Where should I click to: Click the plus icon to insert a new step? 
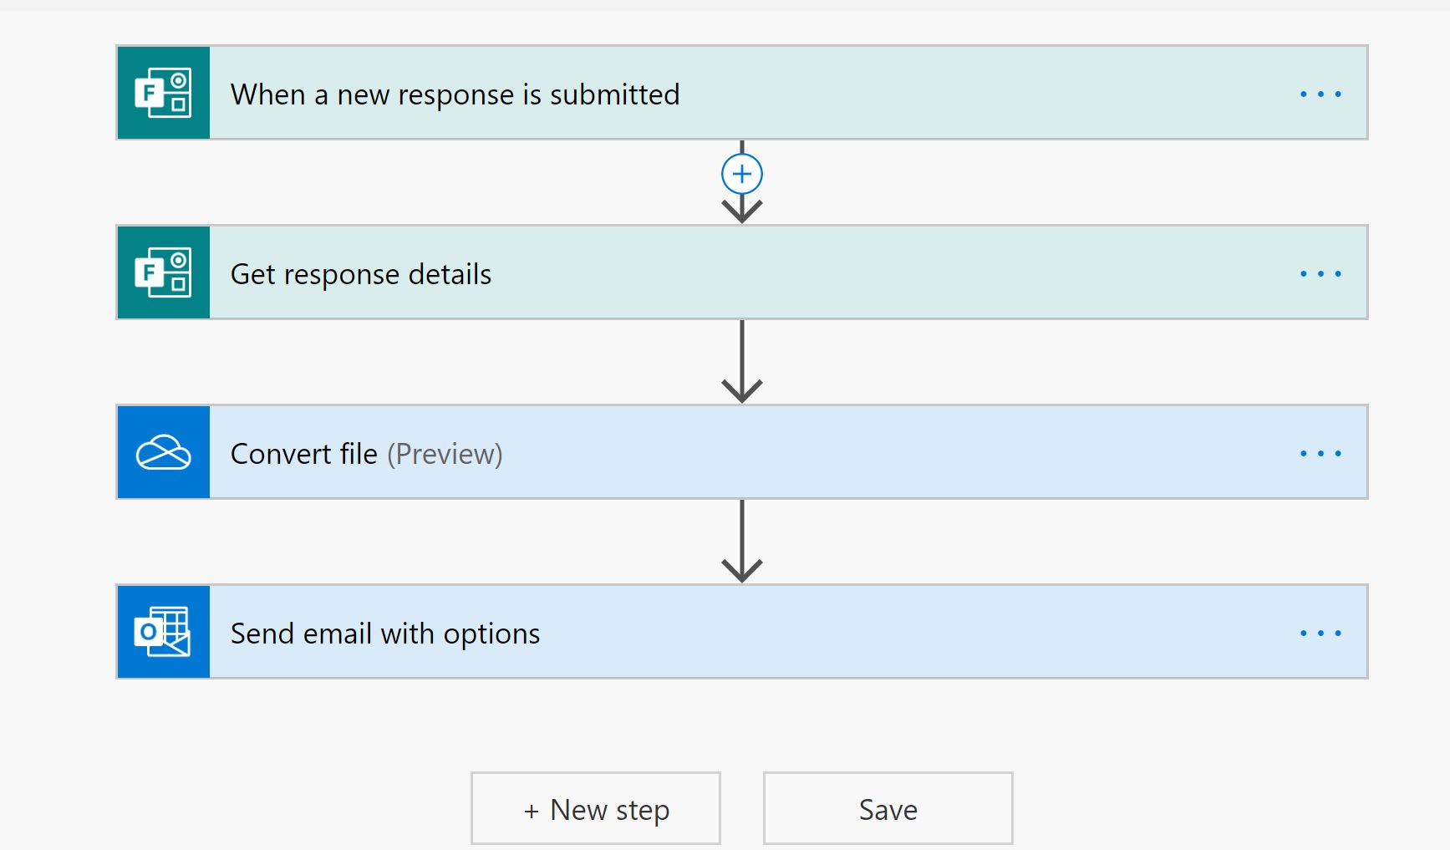(x=741, y=174)
